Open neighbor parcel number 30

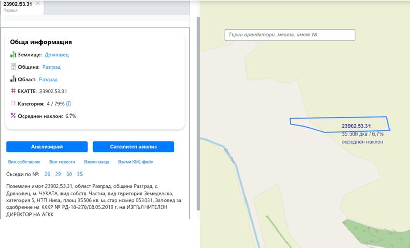pos(69,174)
